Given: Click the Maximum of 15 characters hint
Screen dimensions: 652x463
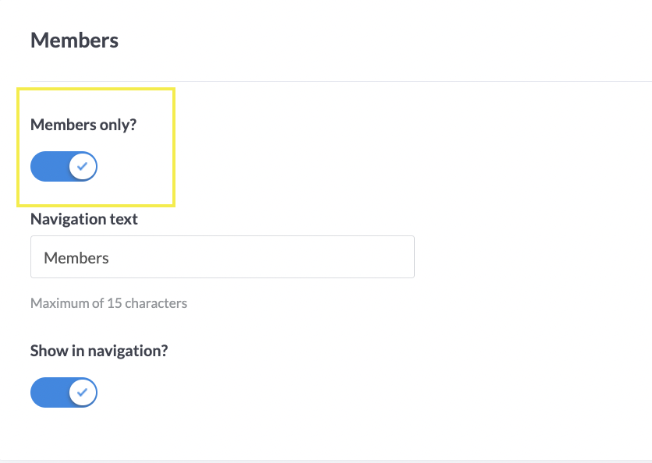Looking at the screenshot, I should pos(108,302).
